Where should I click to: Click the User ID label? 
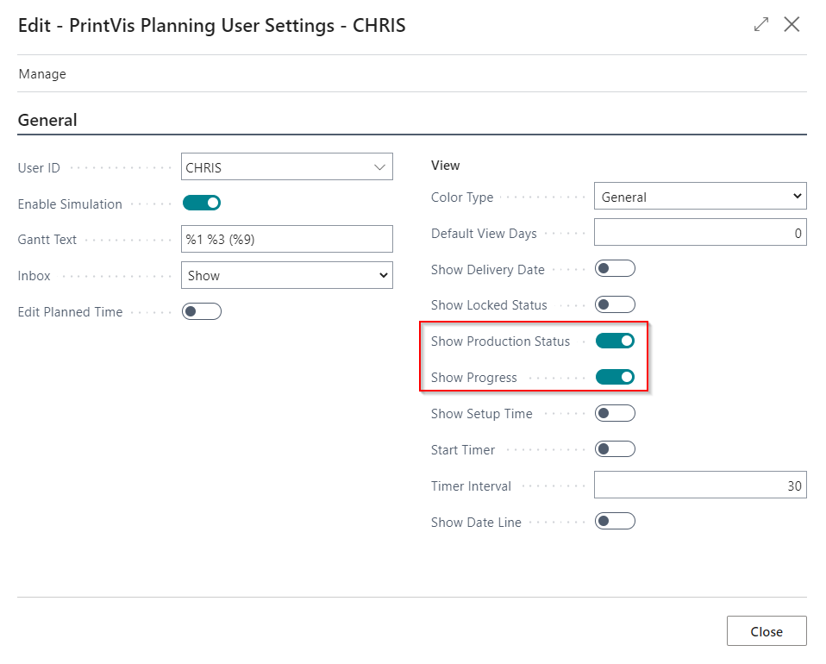39,168
